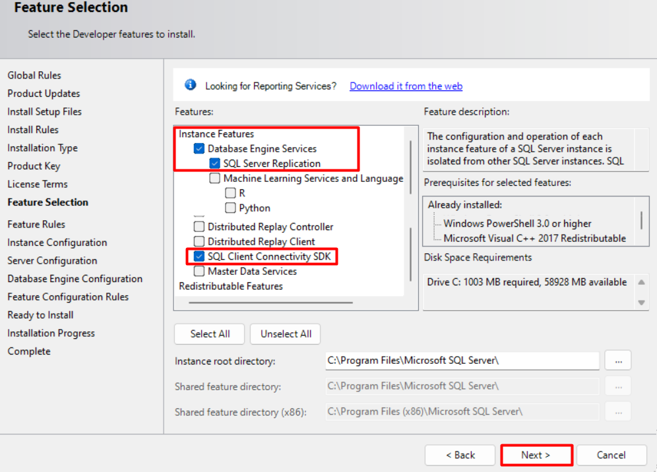The width and height of the screenshot is (657, 472).
Task: Open Download it from the web link
Action: click(x=406, y=86)
